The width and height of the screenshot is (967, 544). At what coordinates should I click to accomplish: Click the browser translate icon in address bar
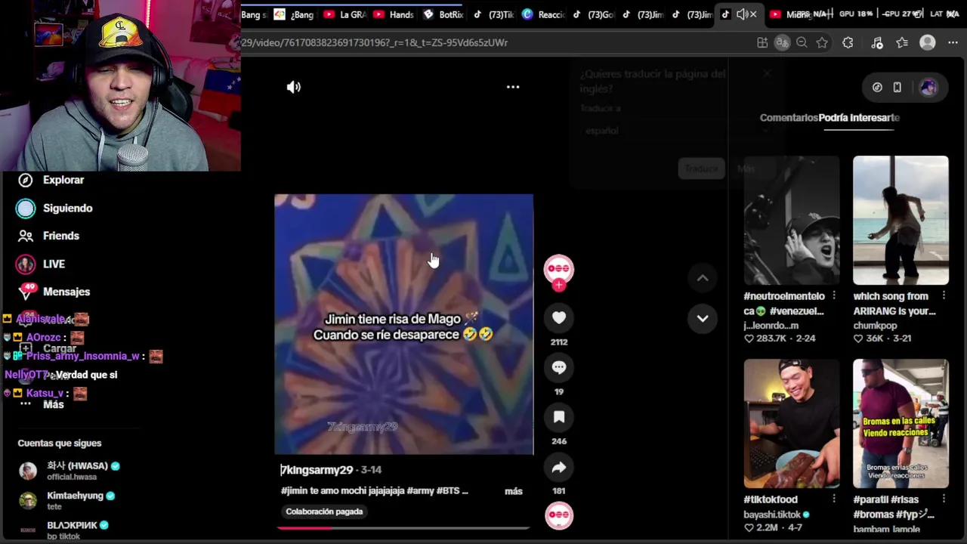pos(782,43)
